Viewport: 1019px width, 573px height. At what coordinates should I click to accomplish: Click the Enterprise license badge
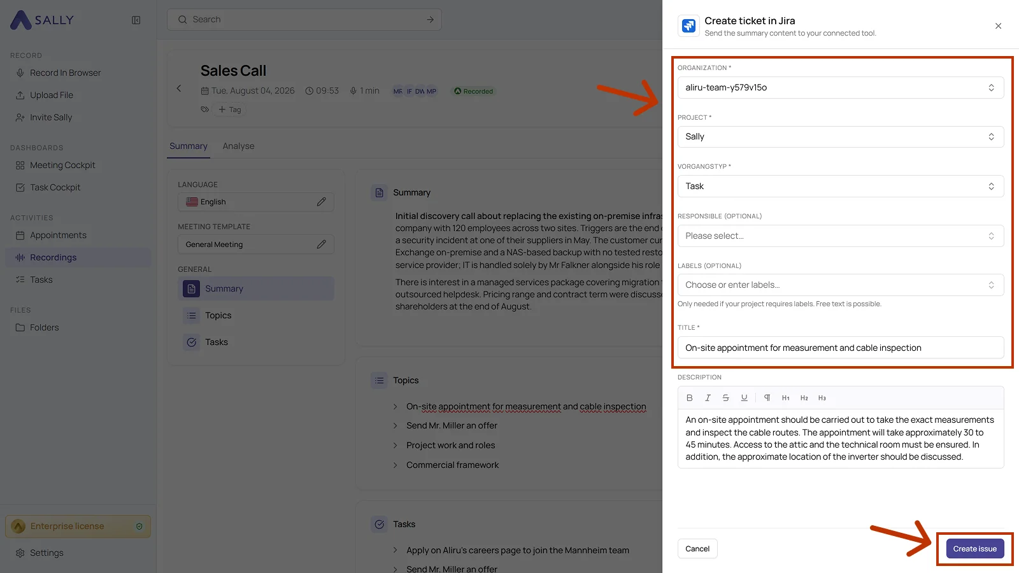tap(78, 527)
